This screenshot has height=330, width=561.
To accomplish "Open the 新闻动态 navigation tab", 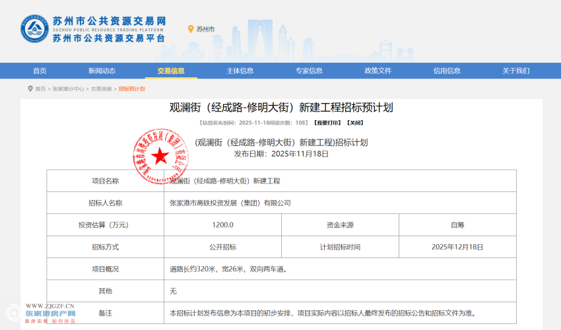I will pyautogui.click(x=102, y=71).
